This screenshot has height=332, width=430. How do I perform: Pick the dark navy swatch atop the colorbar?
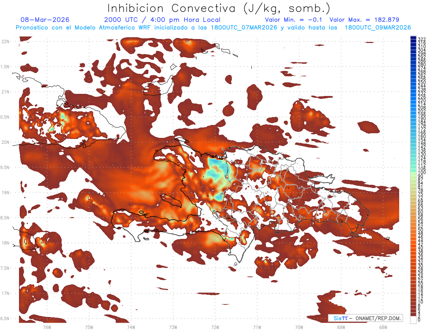(413, 38)
